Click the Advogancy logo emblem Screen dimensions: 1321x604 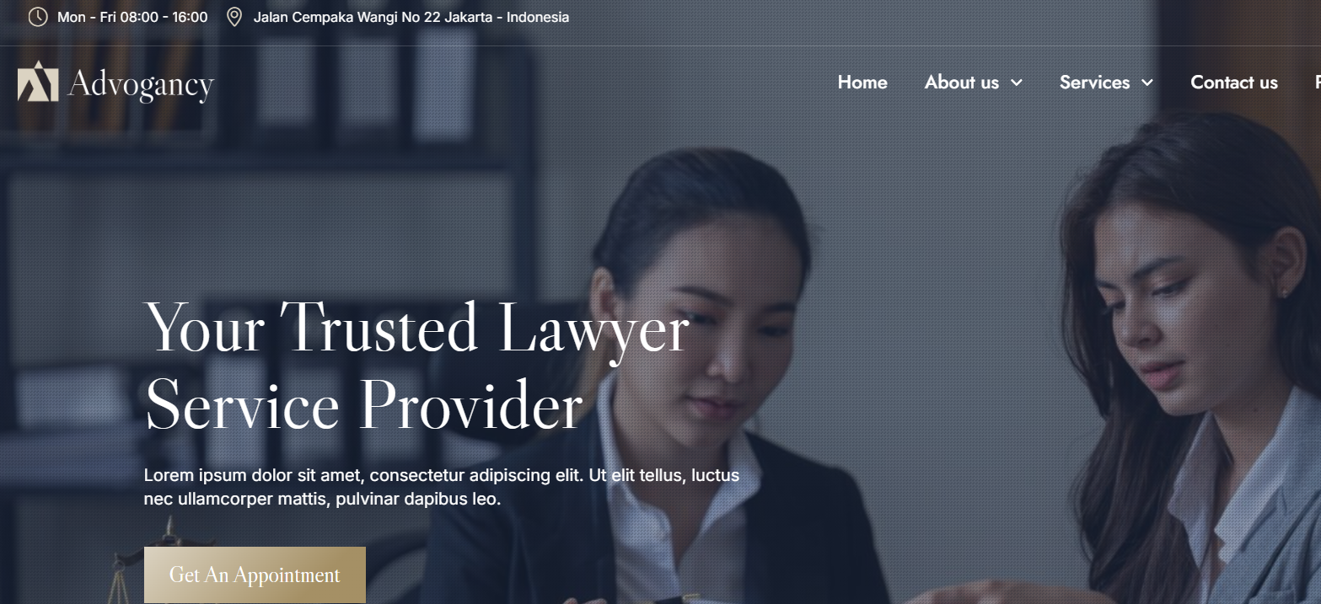coord(38,81)
